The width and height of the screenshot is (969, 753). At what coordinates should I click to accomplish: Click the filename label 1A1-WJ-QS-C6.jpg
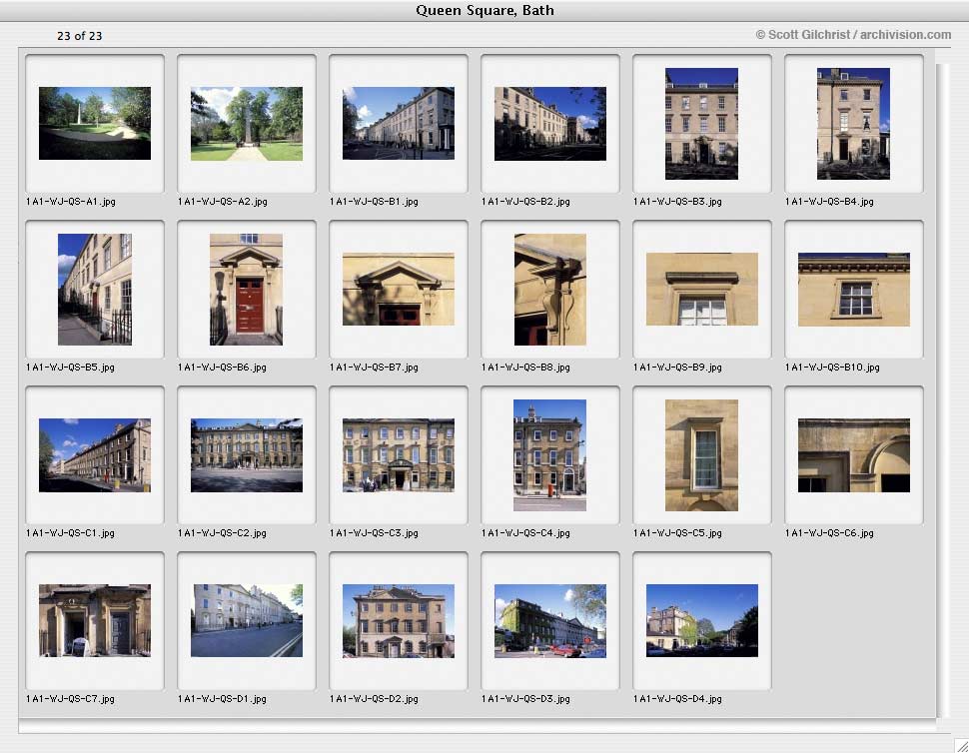pos(829,533)
